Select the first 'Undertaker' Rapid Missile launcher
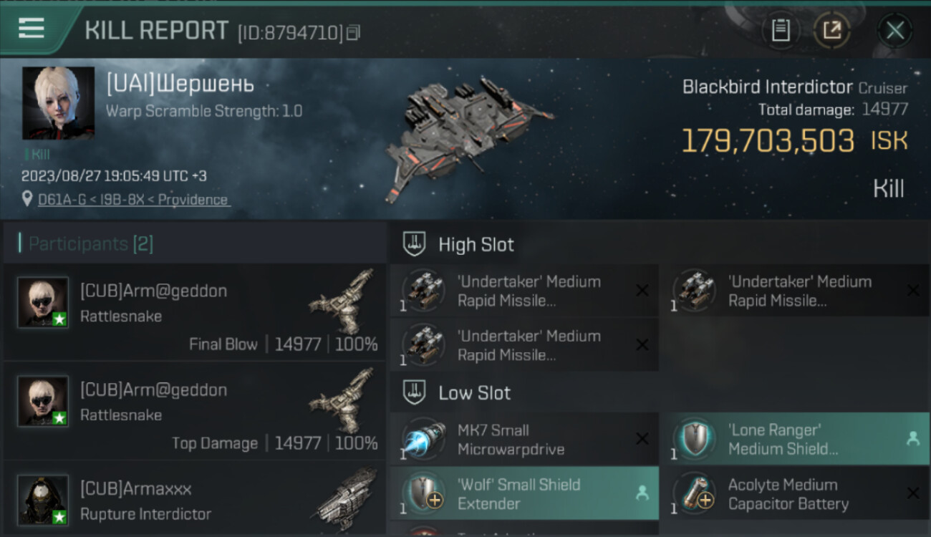The height and width of the screenshot is (537, 931). (x=524, y=291)
